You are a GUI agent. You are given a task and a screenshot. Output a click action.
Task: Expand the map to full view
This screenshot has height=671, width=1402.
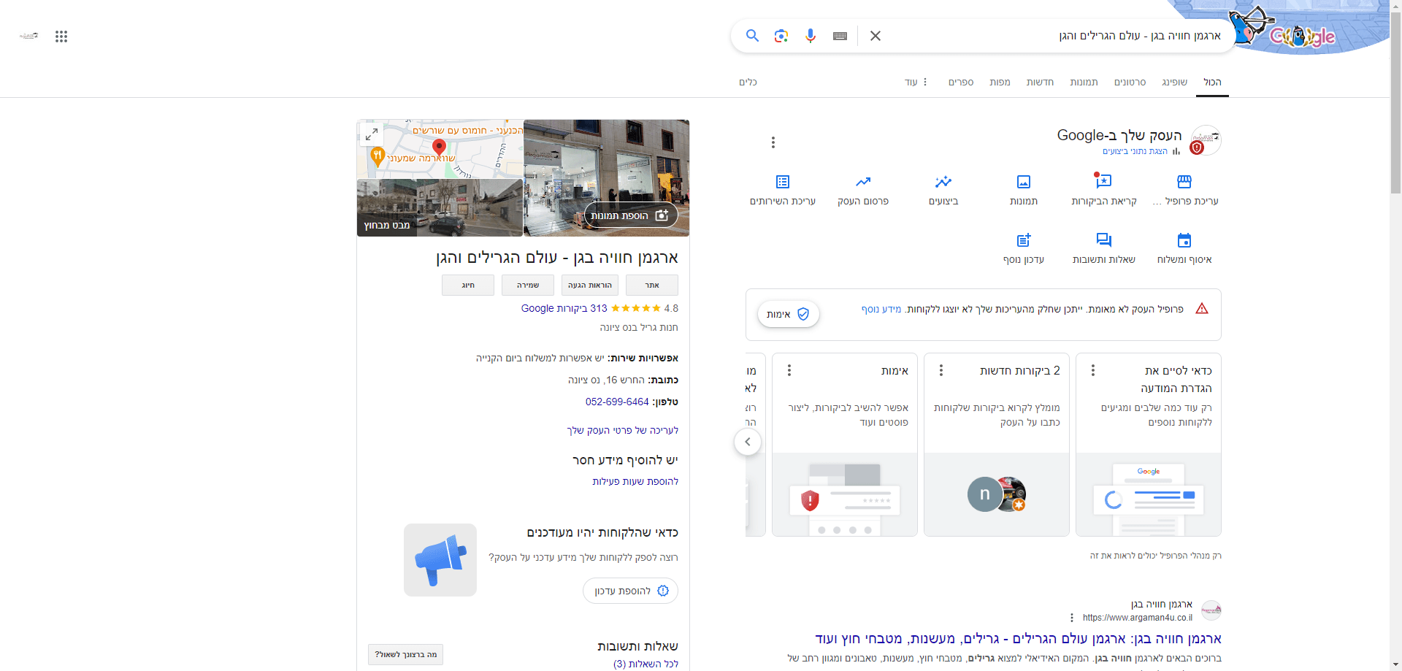click(372, 134)
